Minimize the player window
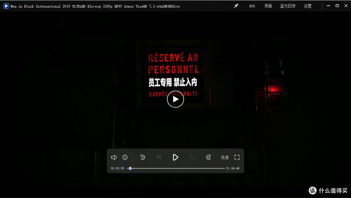The height and width of the screenshot is (198, 351). pyautogui.click(x=328, y=6)
